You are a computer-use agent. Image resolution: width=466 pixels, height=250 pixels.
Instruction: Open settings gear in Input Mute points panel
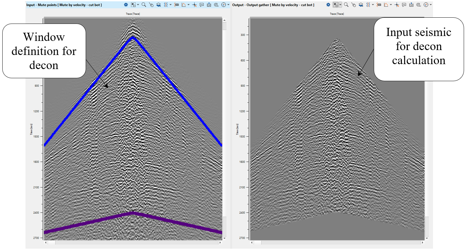click(126, 5)
